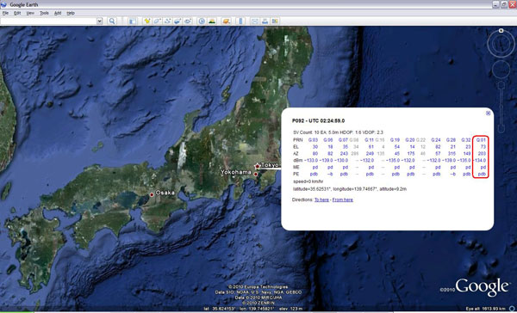
Task: Click inside the search input field
Action: [x=49, y=21]
